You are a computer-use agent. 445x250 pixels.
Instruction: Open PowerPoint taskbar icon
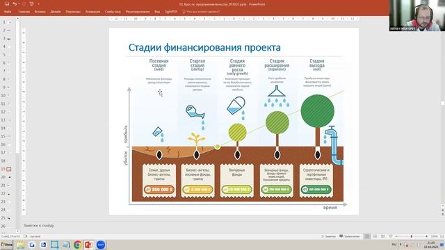pyautogui.click(x=88, y=244)
